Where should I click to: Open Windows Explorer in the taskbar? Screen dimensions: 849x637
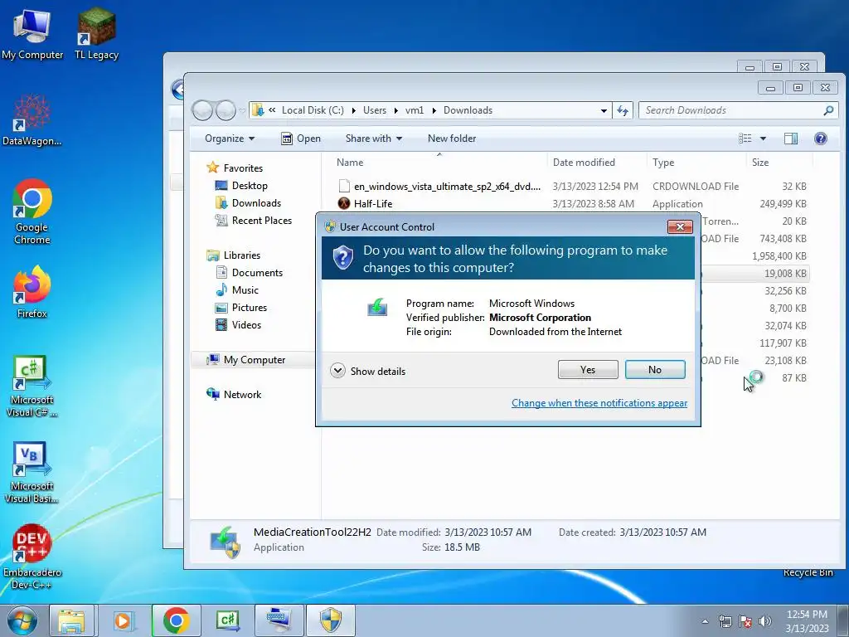pos(71,620)
